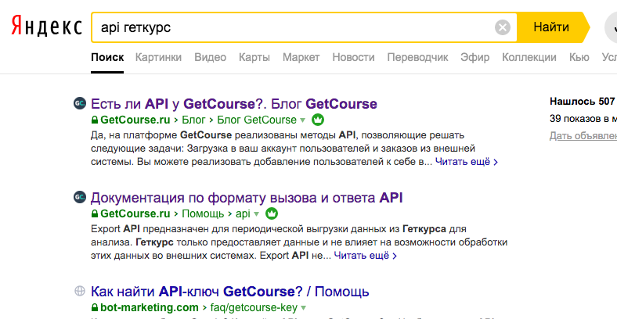Open the GetCourse.ru domain in the second result
This screenshot has height=319, width=617.
135,213
